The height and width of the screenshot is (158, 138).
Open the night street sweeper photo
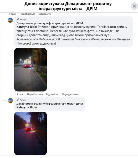[x=30, y=70]
